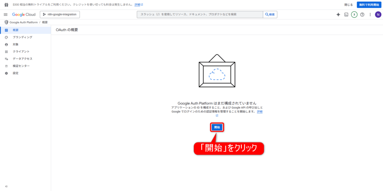
Task: Click the user account avatar N
Action: coord(378,15)
